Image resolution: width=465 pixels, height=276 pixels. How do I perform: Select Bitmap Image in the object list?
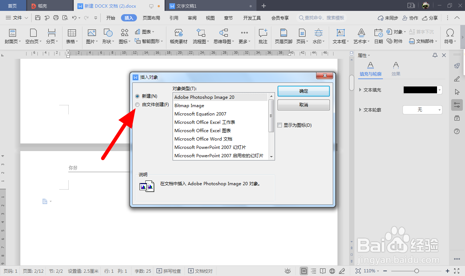pyautogui.click(x=189, y=105)
